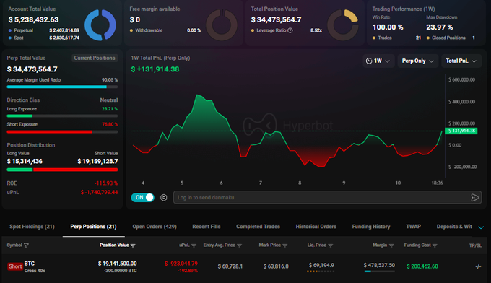Viewport: 491px width, 283px height.
Task: Click the BTC margin $478,537.50
Action: click(379, 265)
